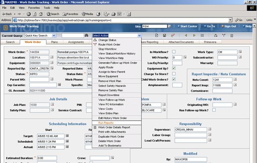The image size is (257, 163).
Task: Open calendar icon beside Target start date
Action: point(67,135)
